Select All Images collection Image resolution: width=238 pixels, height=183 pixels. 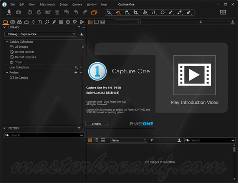(x=21, y=47)
